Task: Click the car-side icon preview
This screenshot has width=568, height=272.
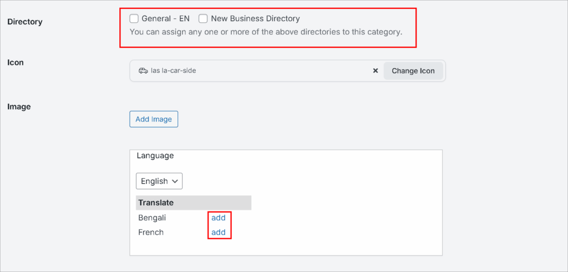Action: pos(143,71)
